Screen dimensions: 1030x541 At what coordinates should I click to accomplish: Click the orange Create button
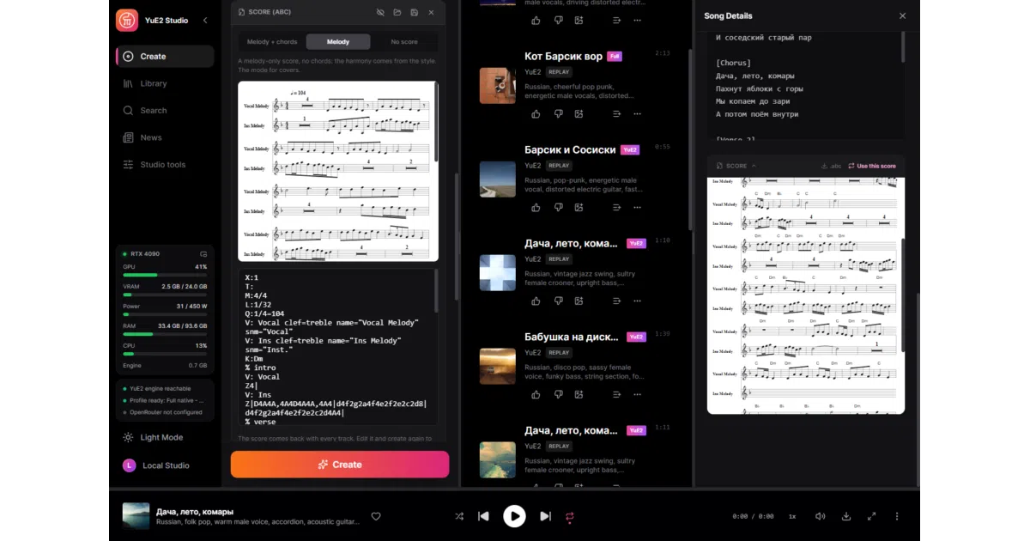pos(340,465)
